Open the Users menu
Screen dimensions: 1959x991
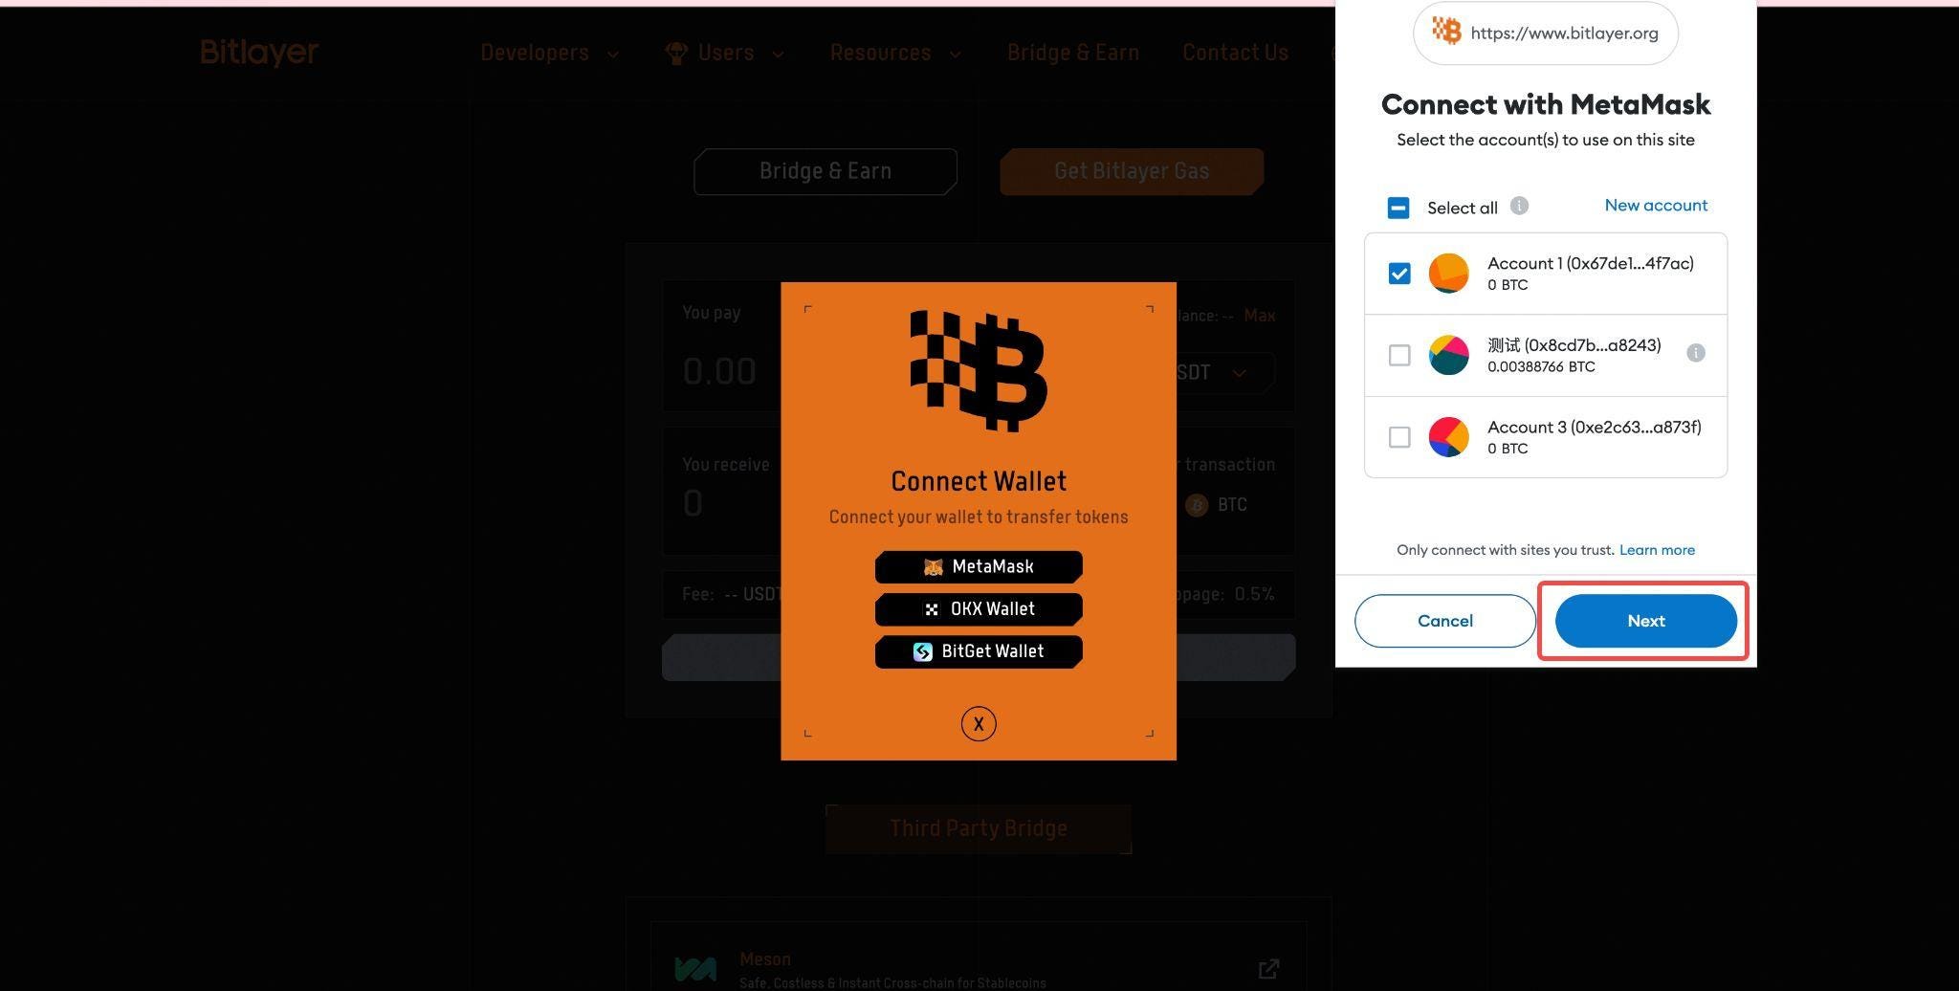pyautogui.click(x=725, y=53)
